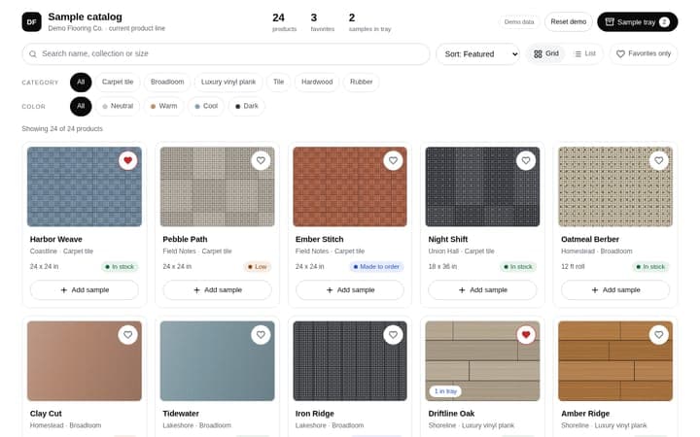700x437 pixels.
Task: Open the Sort: Featured dropdown
Action: [x=477, y=54]
